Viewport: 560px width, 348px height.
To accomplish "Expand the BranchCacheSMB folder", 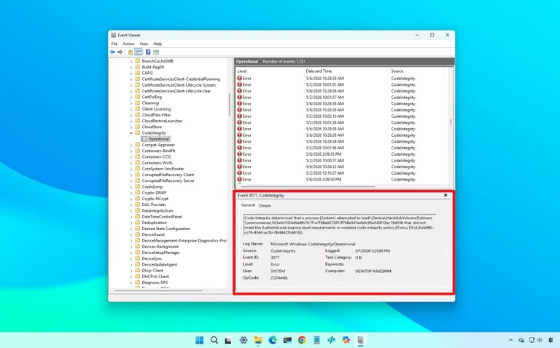I will click(131, 61).
